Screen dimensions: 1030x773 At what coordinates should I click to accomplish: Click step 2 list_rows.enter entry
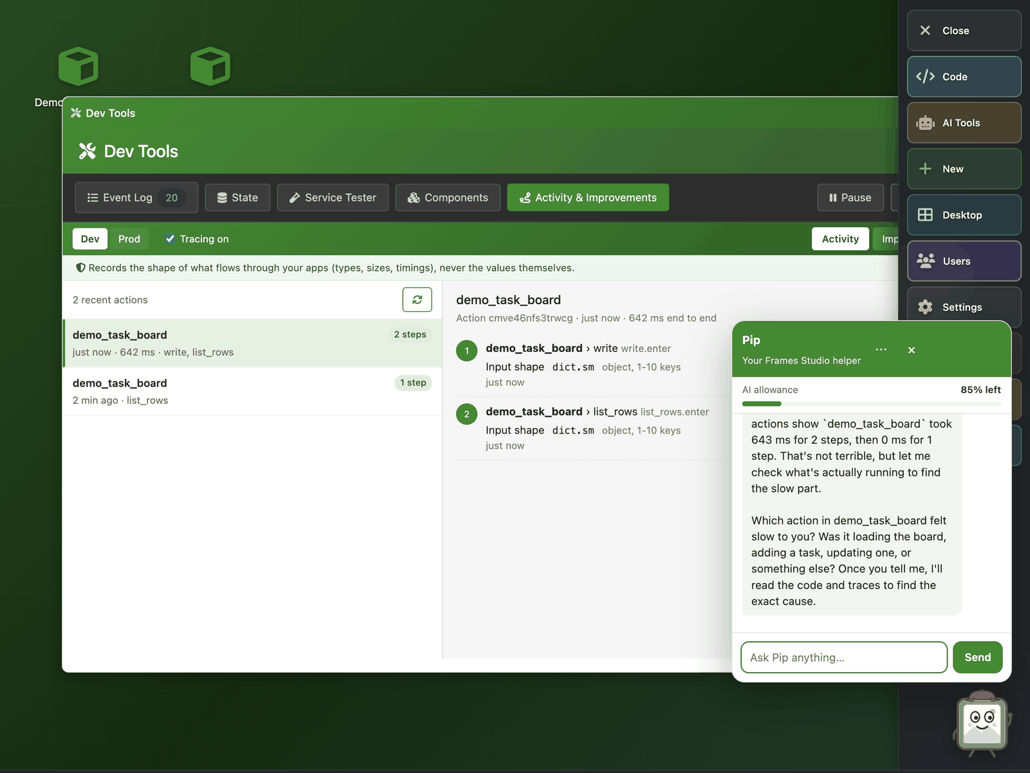click(592, 428)
